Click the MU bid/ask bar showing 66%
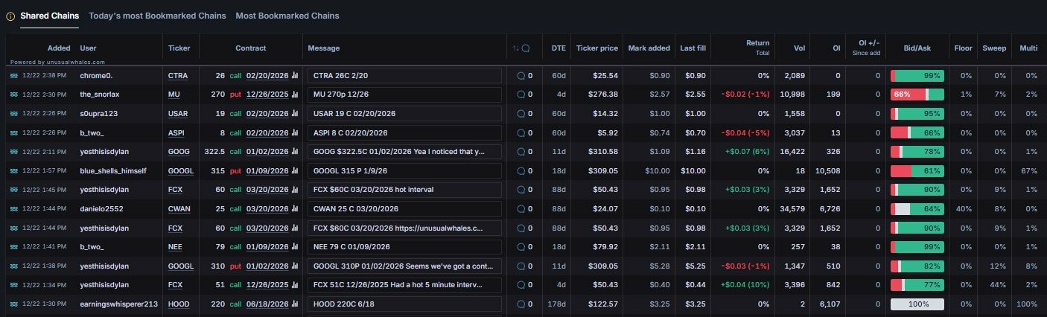The width and height of the screenshot is (1047, 317). coord(917,95)
